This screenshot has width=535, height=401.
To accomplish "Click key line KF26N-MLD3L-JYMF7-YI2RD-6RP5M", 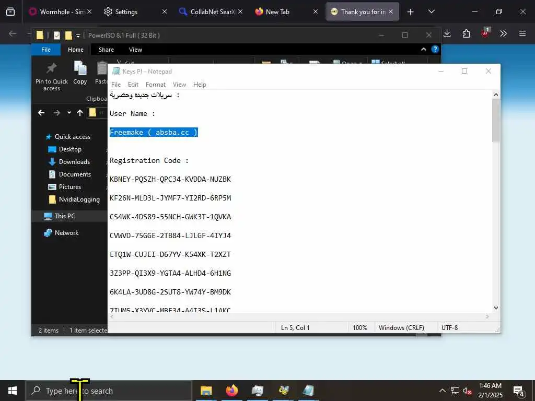I will pos(170,198).
